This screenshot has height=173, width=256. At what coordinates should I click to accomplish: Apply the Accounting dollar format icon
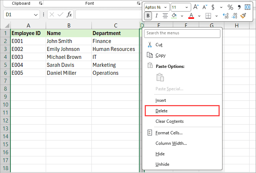pyautogui.click(x=213, y=7)
